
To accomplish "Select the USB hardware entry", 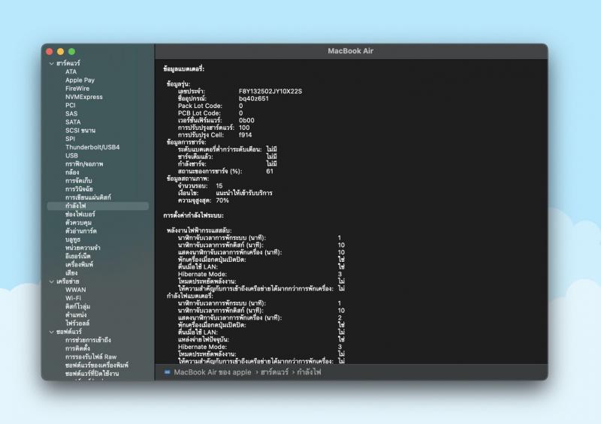I will (71, 155).
